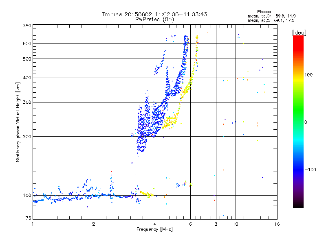Click the x-axis tick label '10'

[236, 224]
